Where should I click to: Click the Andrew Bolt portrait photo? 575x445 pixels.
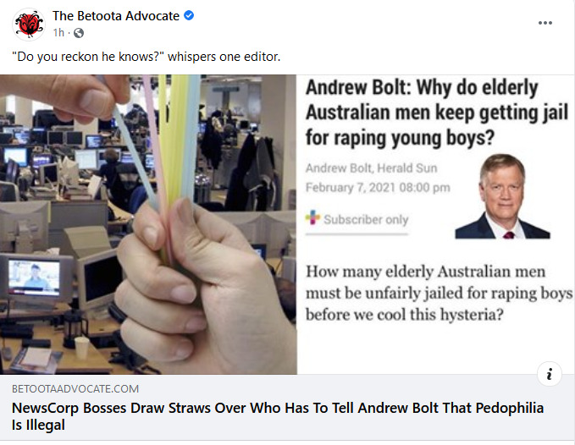(502, 196)
